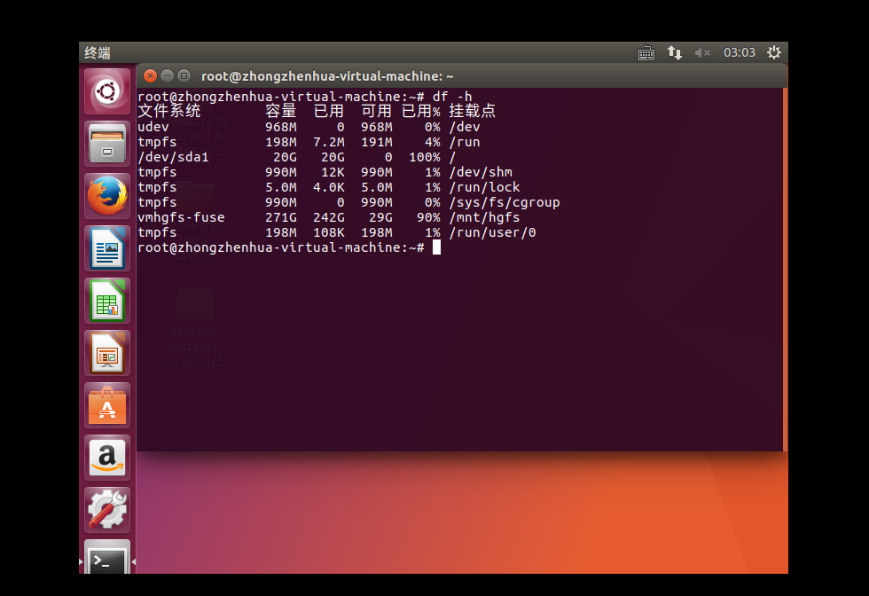Click the 挂载点 column header
This screenshot has height=596, width=869.
click(x=472, y=111)
